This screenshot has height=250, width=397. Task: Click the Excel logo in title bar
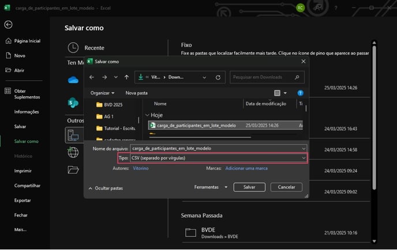(8, 8)
